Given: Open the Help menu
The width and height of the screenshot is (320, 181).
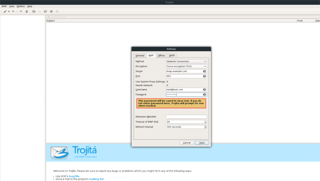Looking at the screenshot, I should point(30,6).
